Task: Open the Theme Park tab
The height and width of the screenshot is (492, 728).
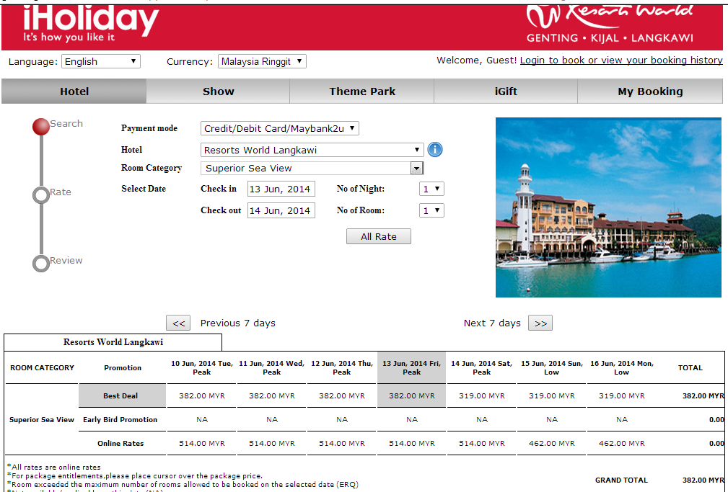Action: click(x=362, y=91)
